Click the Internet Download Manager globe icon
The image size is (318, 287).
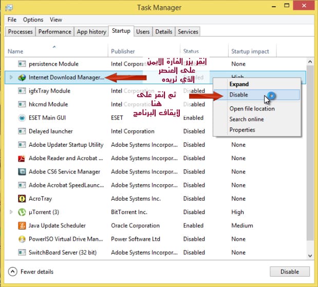click(x=22, y=78)
